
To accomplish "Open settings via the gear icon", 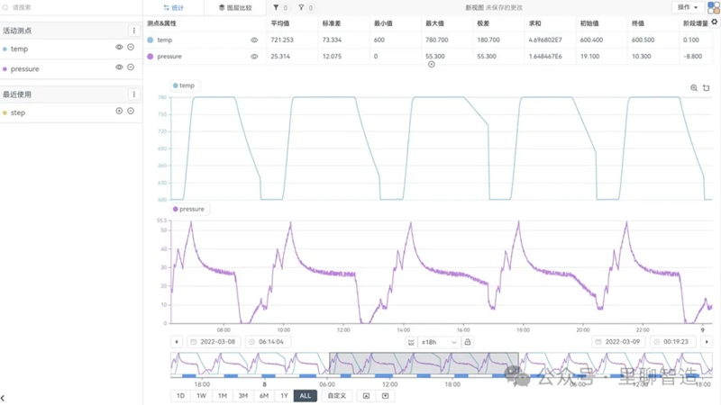I will [x=715, y=22].
